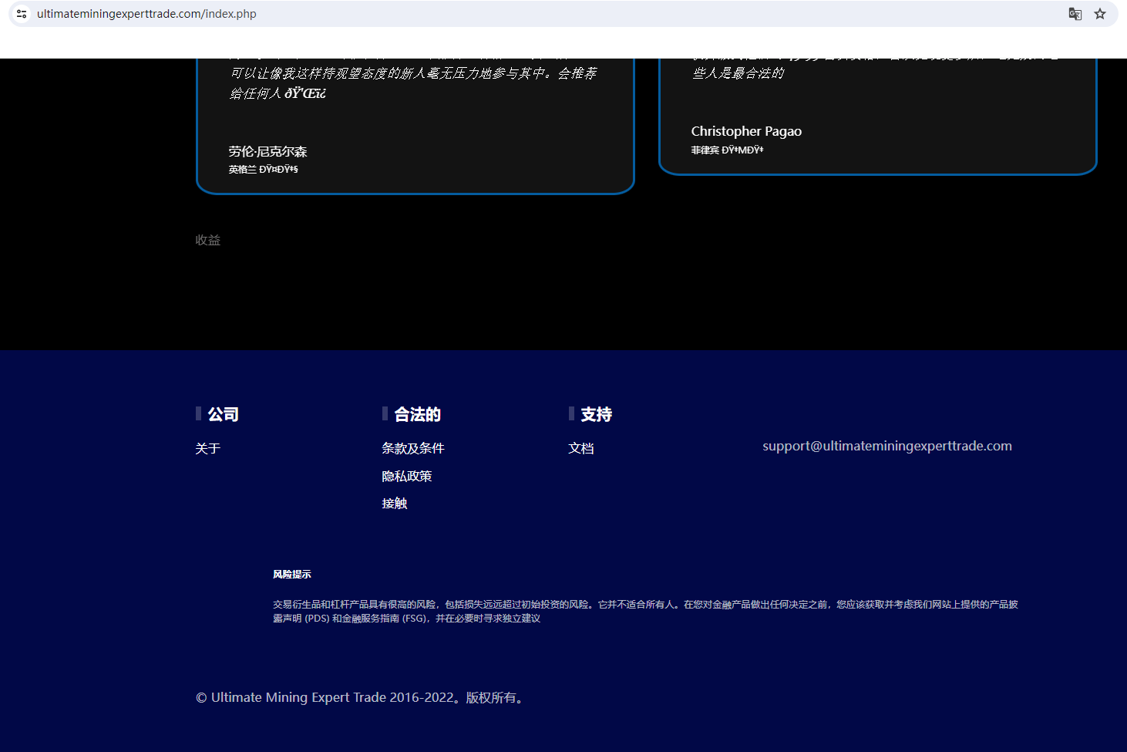Click the 菲律宾 country label under Christopher Pagao
The height and width of the screenshot is (752, 1127).
pos(705,150)
